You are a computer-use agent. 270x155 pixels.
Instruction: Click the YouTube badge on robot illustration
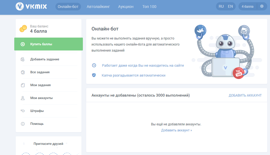[x=238, y=73]
